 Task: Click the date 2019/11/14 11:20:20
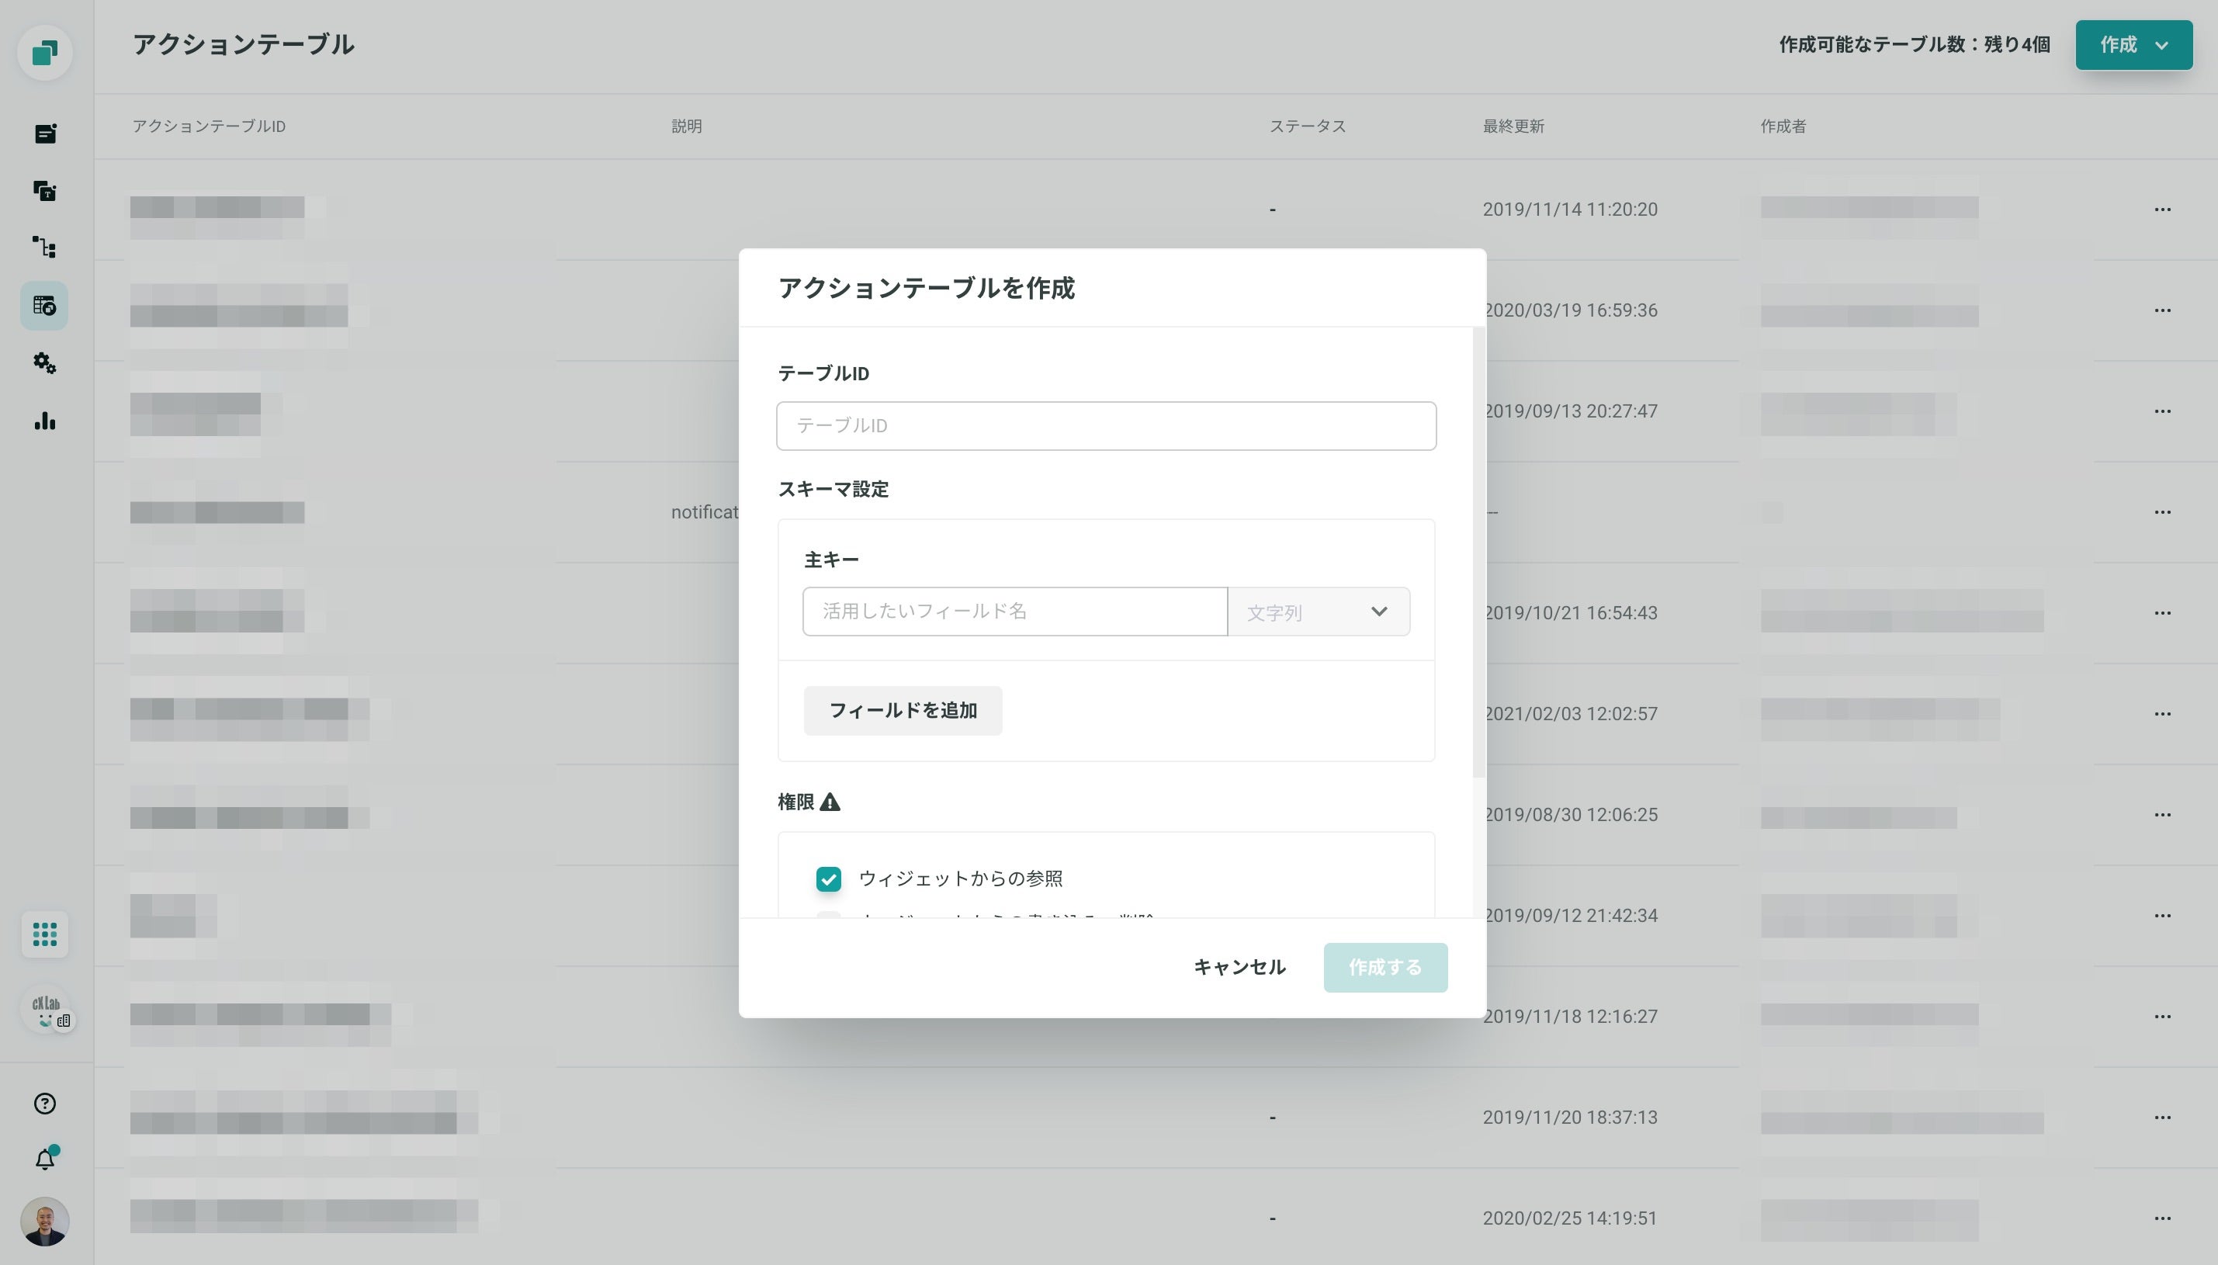1570,210
